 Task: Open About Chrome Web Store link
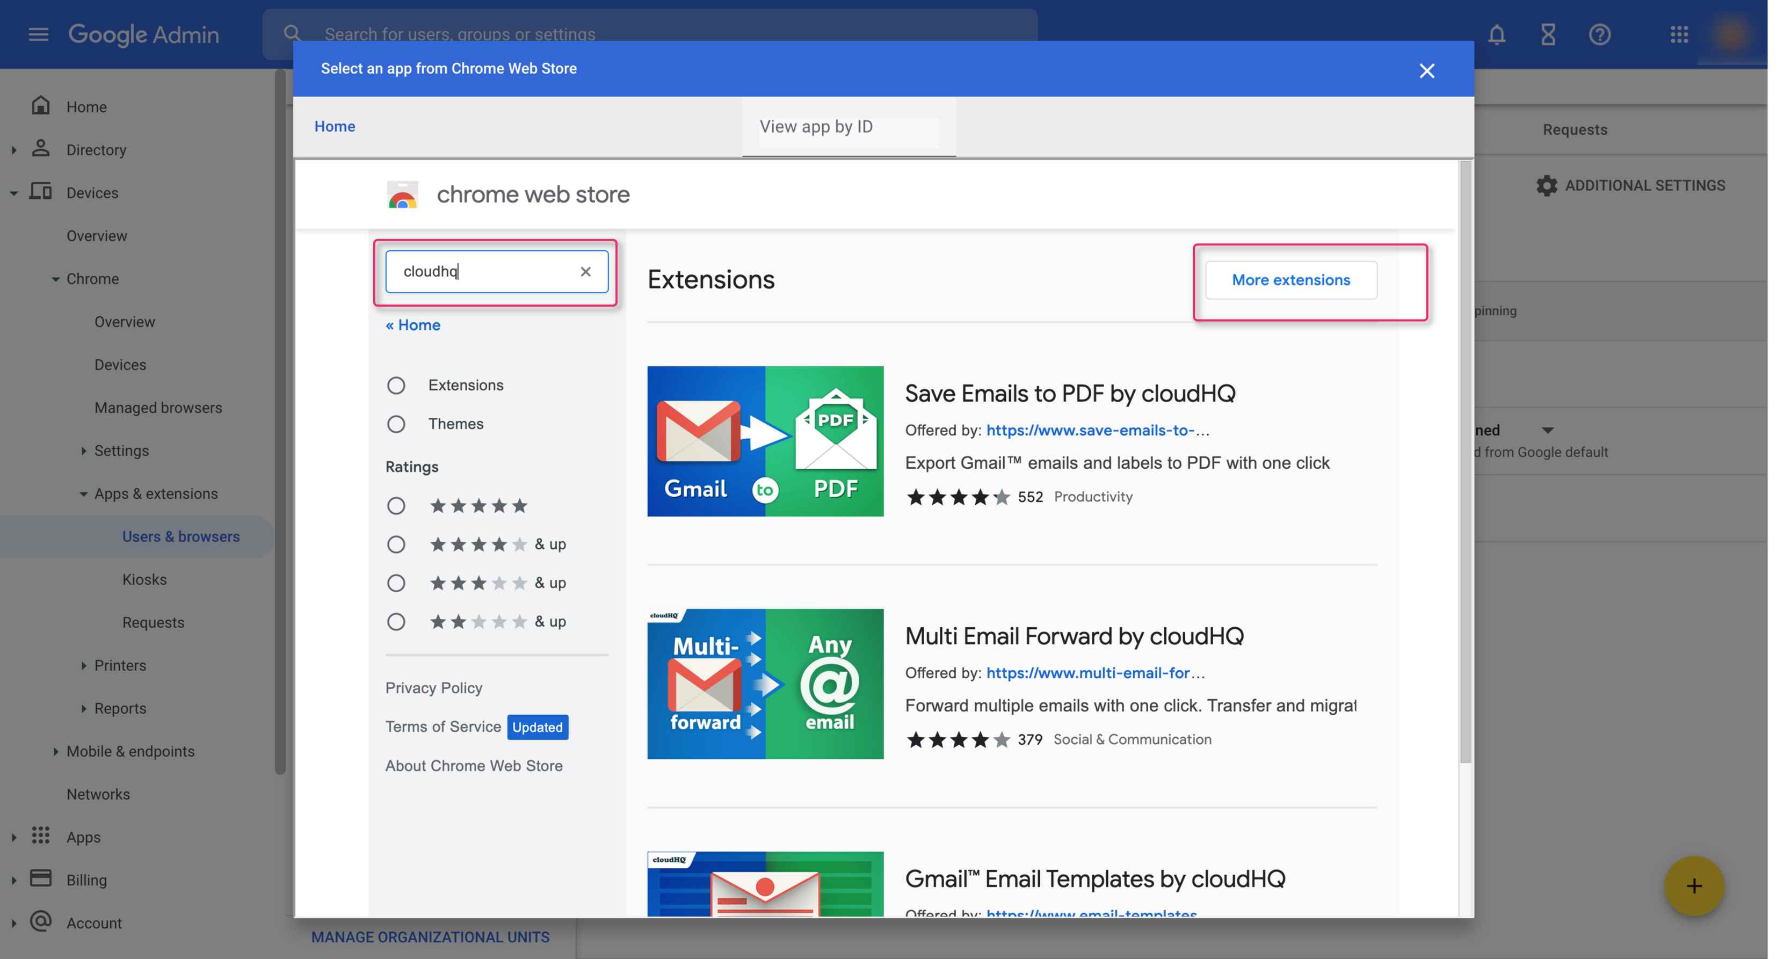474,766
